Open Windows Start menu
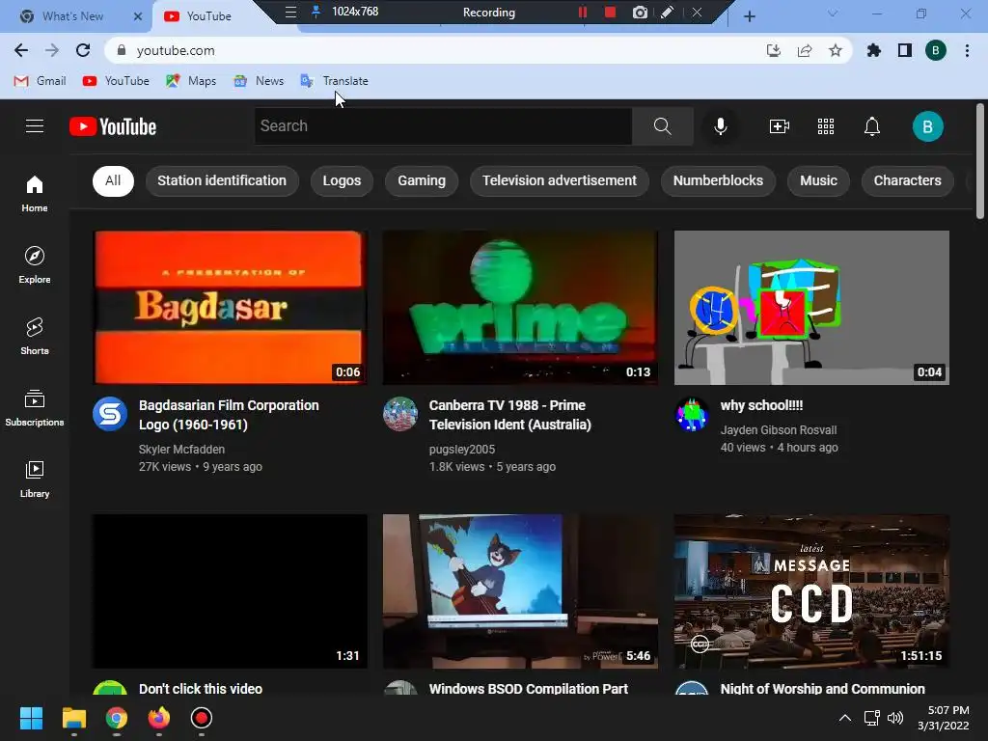988x741 pixels. click(x=31, y=718)
